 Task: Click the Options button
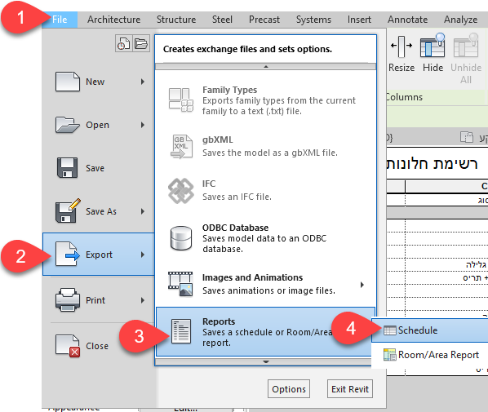pyautogui.click(x=289, y=389)
